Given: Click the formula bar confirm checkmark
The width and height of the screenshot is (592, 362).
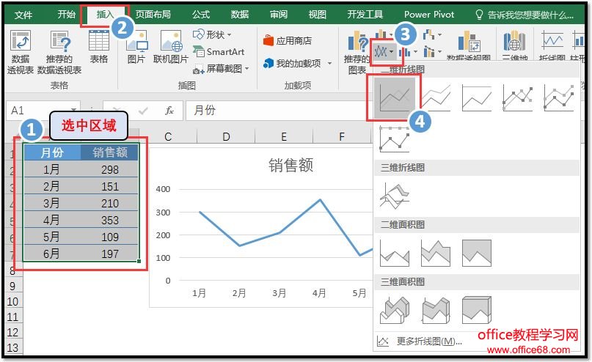Looking at the screenshot, I should tap(143, 111).
